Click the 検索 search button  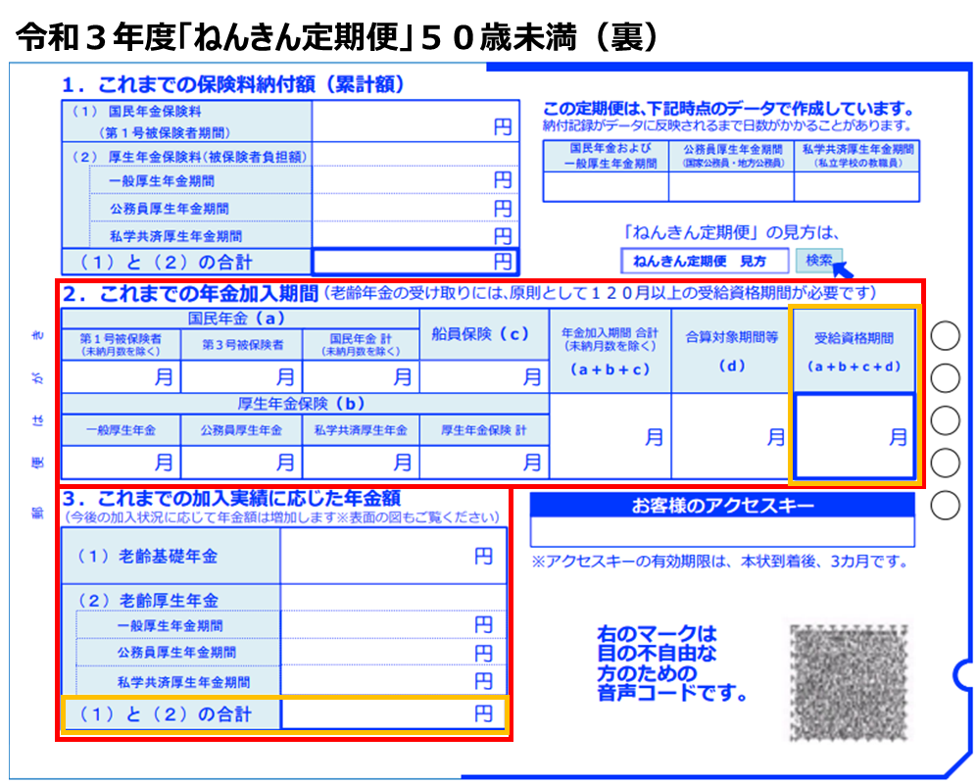818,260
